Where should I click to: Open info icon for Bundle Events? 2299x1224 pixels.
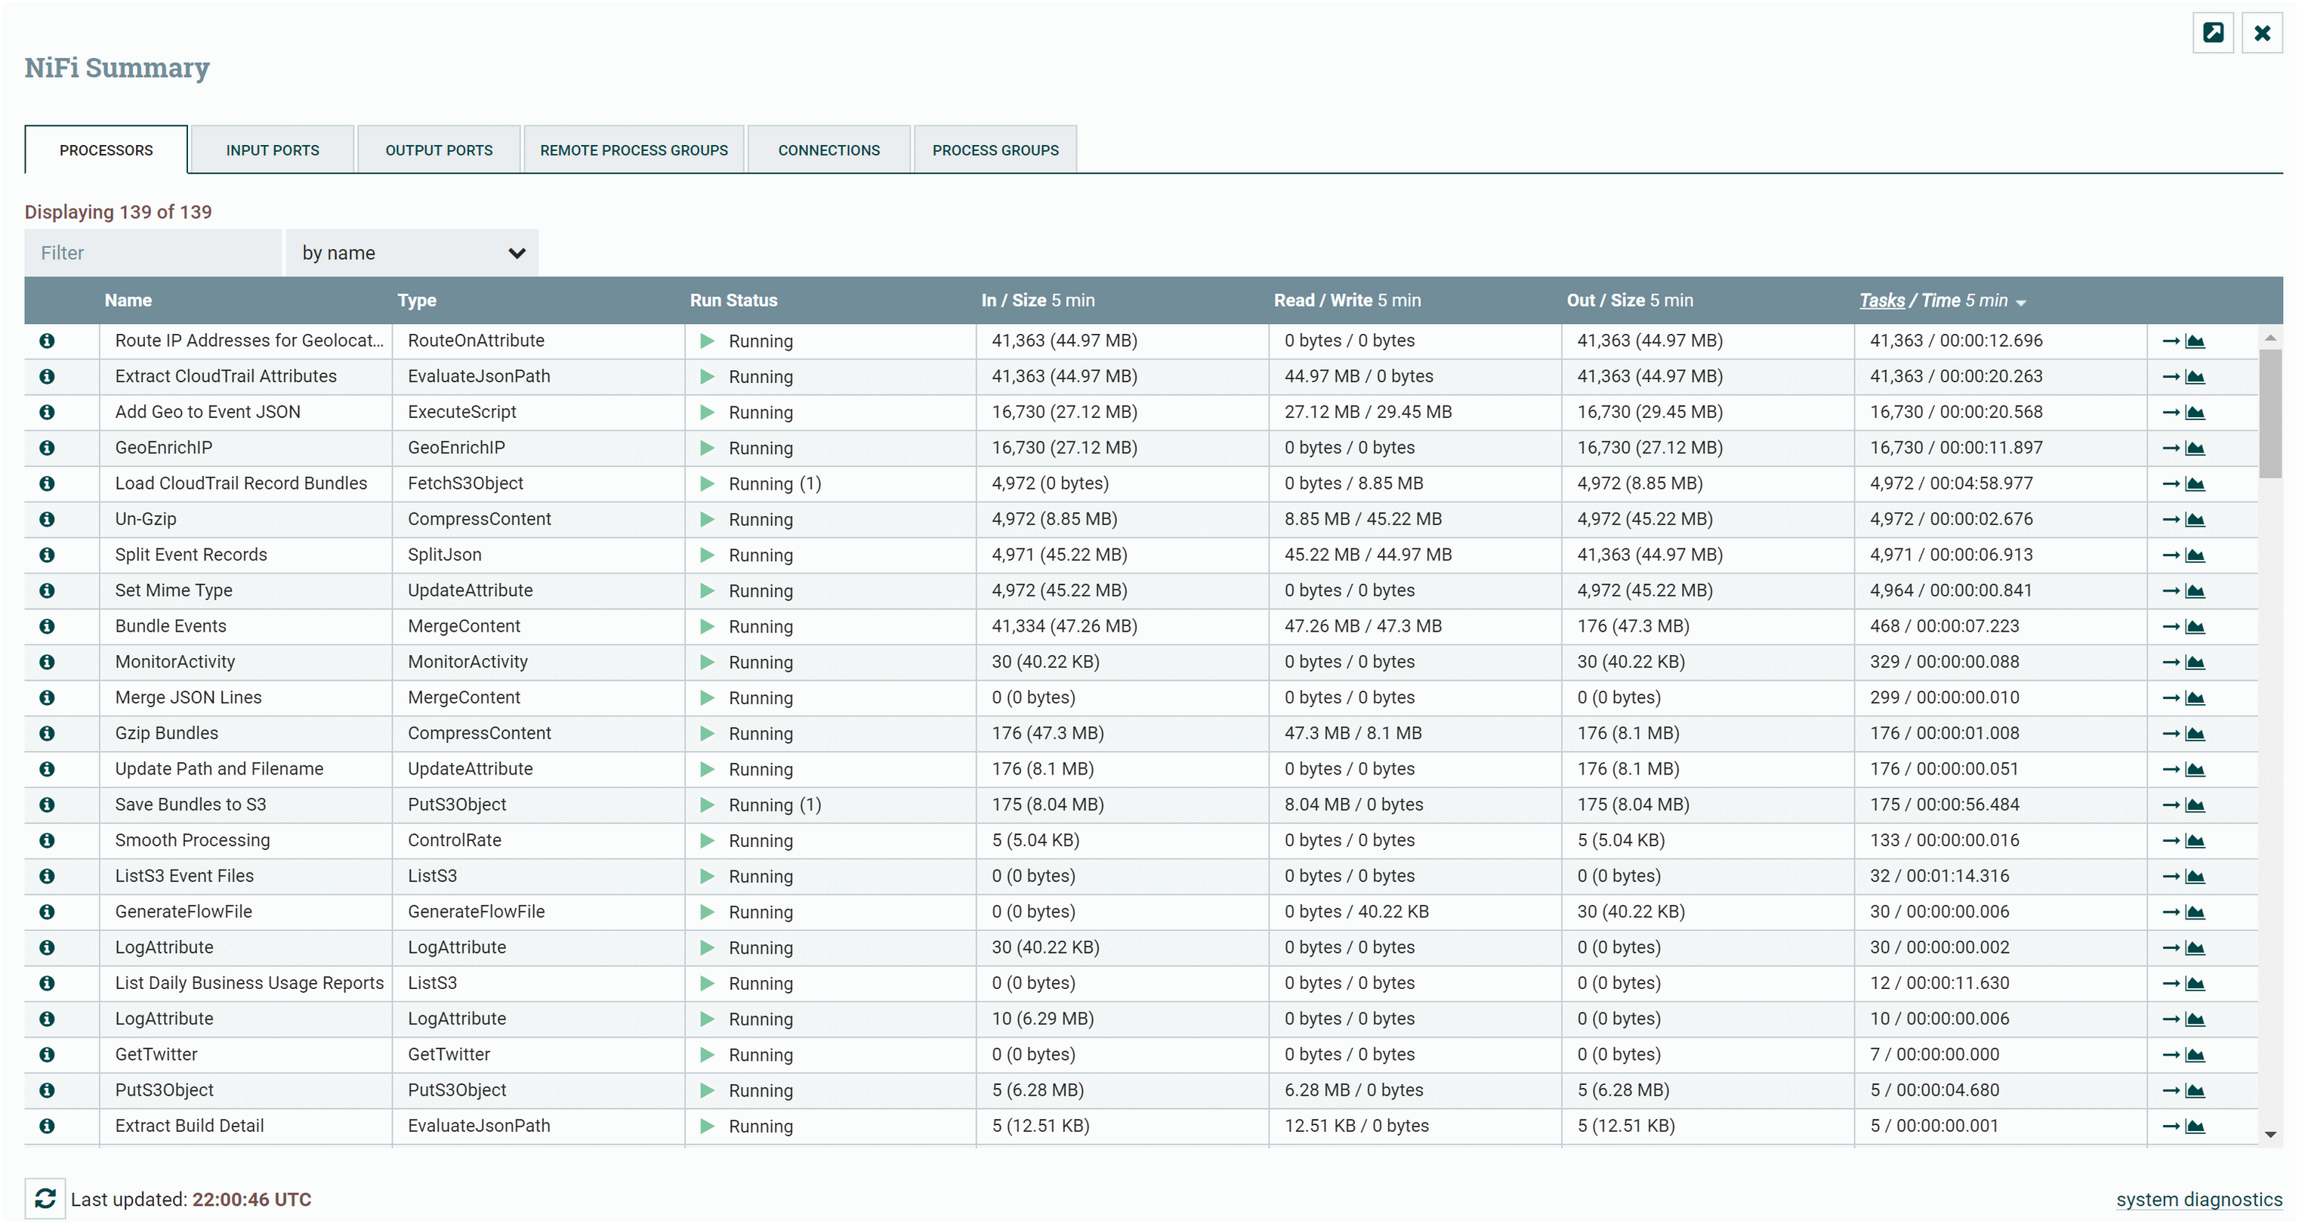tap(48, 626)
